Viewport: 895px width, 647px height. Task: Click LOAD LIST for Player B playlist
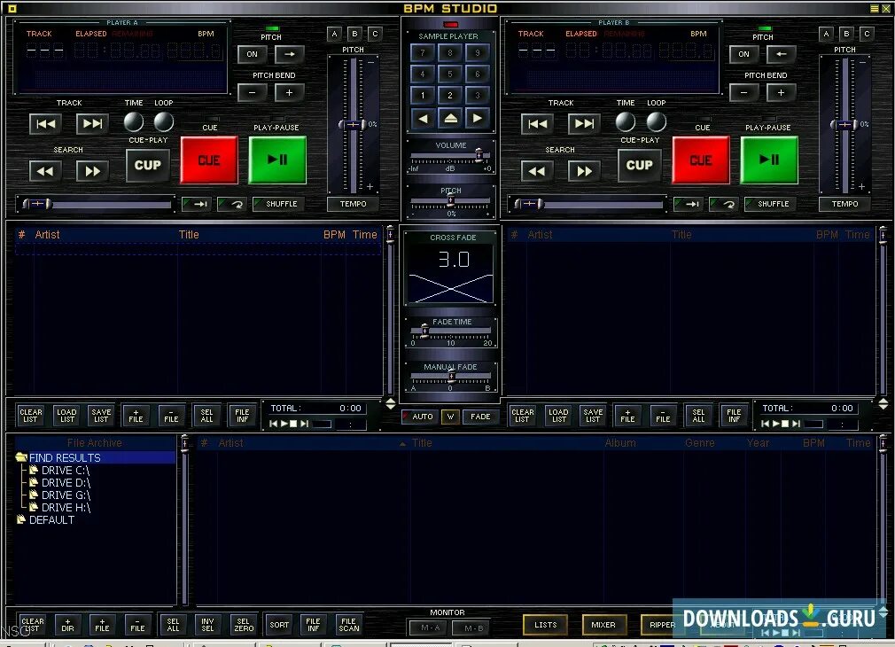click(558, 415)
